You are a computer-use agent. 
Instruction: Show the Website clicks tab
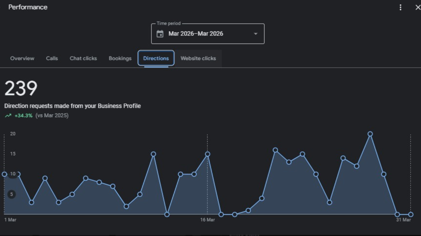coord(198,58)
